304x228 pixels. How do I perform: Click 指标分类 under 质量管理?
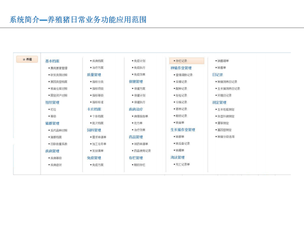click(98, 82)
